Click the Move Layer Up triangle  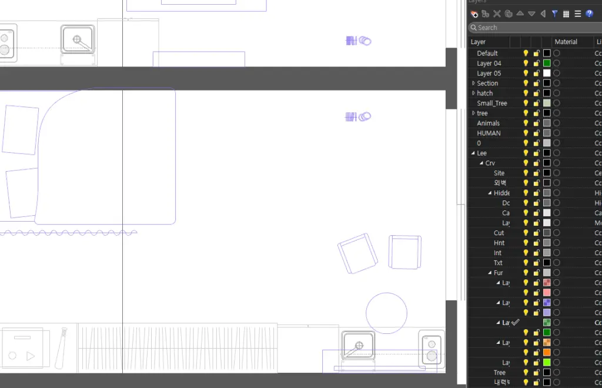point(520,14)
